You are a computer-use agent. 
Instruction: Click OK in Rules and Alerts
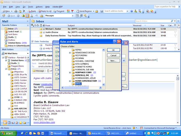point(113,50)
